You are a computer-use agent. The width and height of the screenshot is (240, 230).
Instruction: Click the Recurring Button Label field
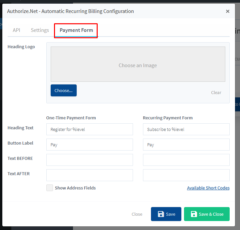[x=186, y=145]
